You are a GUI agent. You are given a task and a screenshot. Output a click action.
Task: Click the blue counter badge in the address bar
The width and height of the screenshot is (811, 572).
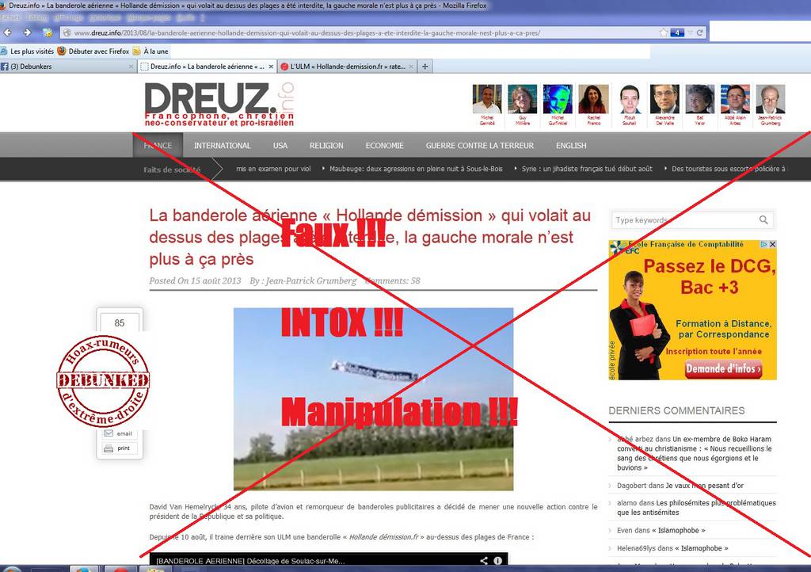coord(677,32)
